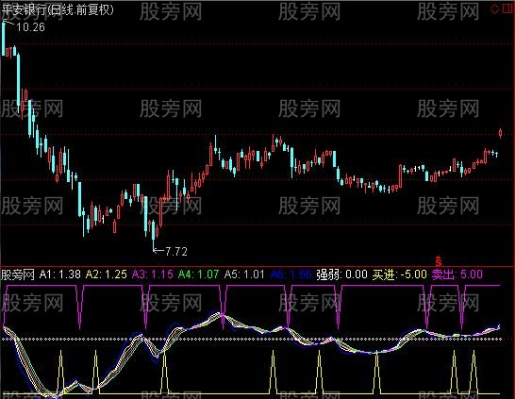515x399 pixels.
Task: Click the latest red candlestick at far right
Action: pyautogui.click(x=500, y=133)
